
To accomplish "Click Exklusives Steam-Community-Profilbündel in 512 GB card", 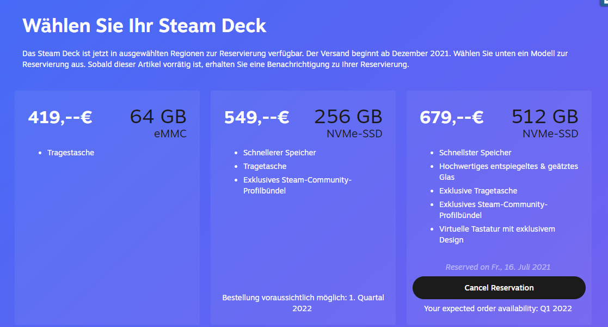I will [493, 210].
